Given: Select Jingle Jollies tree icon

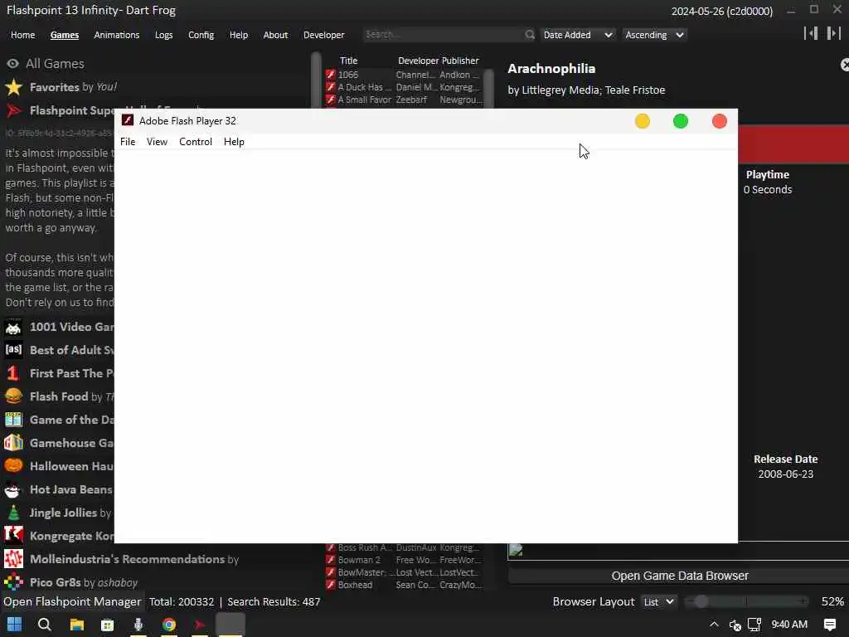Looking at the screenshot, I should [13, 513].
